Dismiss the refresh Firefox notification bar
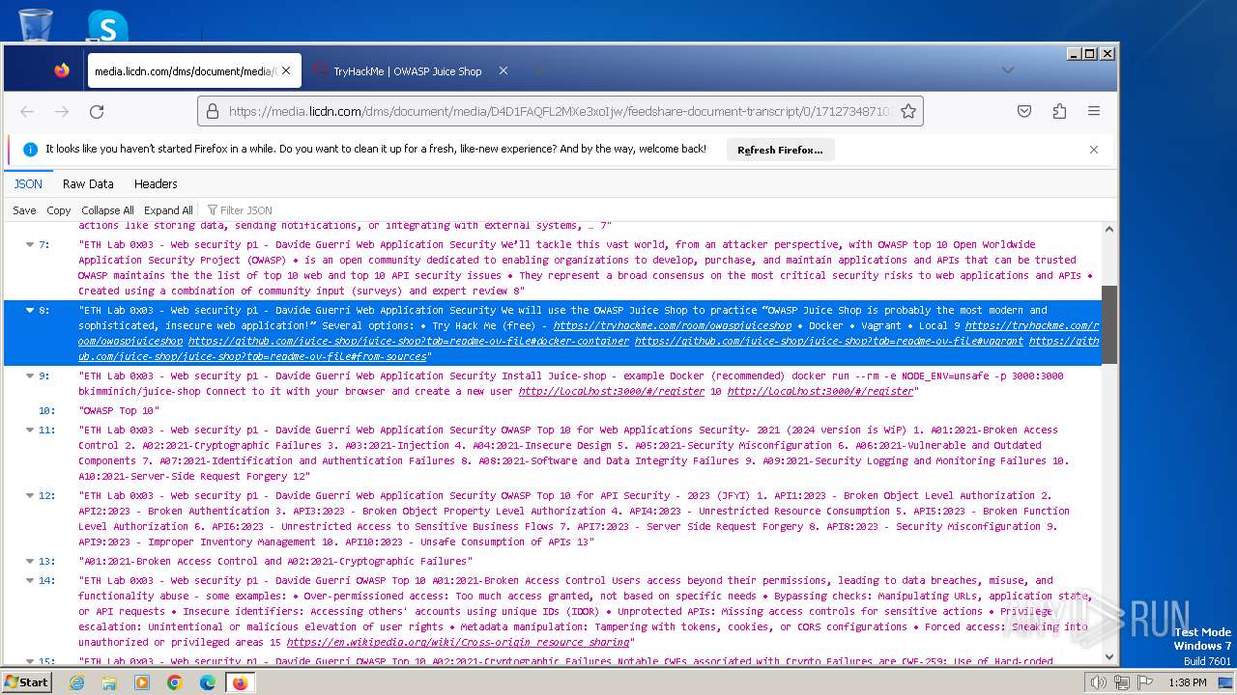Image resolution: width=1237 pixels, height=695 pixels. pyautogui.click(x=1094, y=150)
